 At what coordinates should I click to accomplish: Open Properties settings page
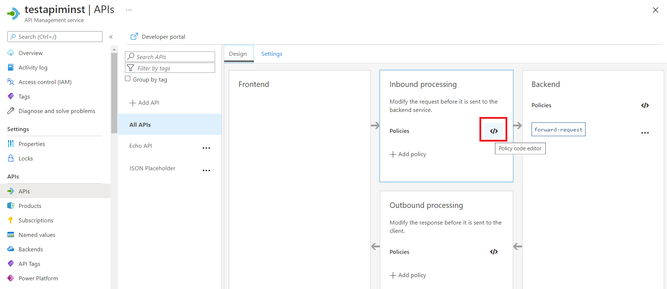(x=32, y=144)
